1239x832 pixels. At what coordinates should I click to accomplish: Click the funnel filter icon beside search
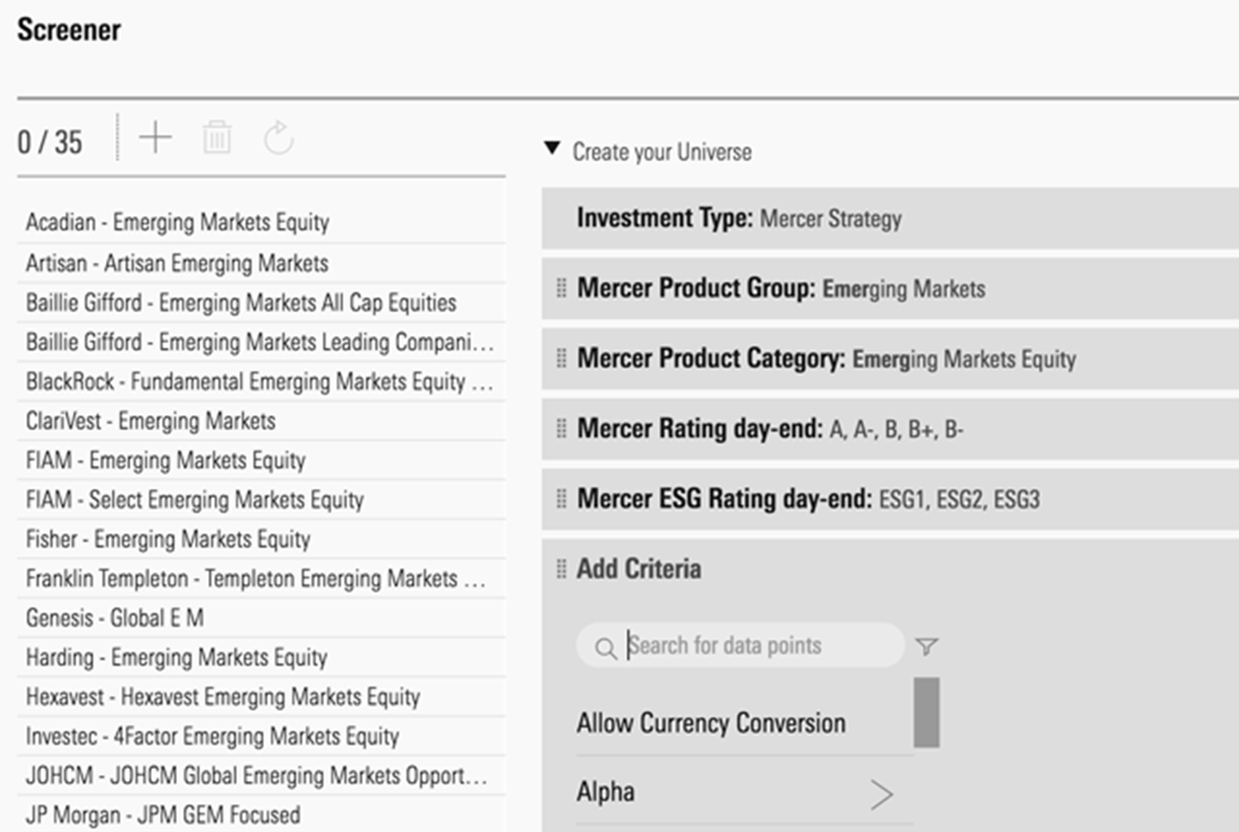(926, 646)
